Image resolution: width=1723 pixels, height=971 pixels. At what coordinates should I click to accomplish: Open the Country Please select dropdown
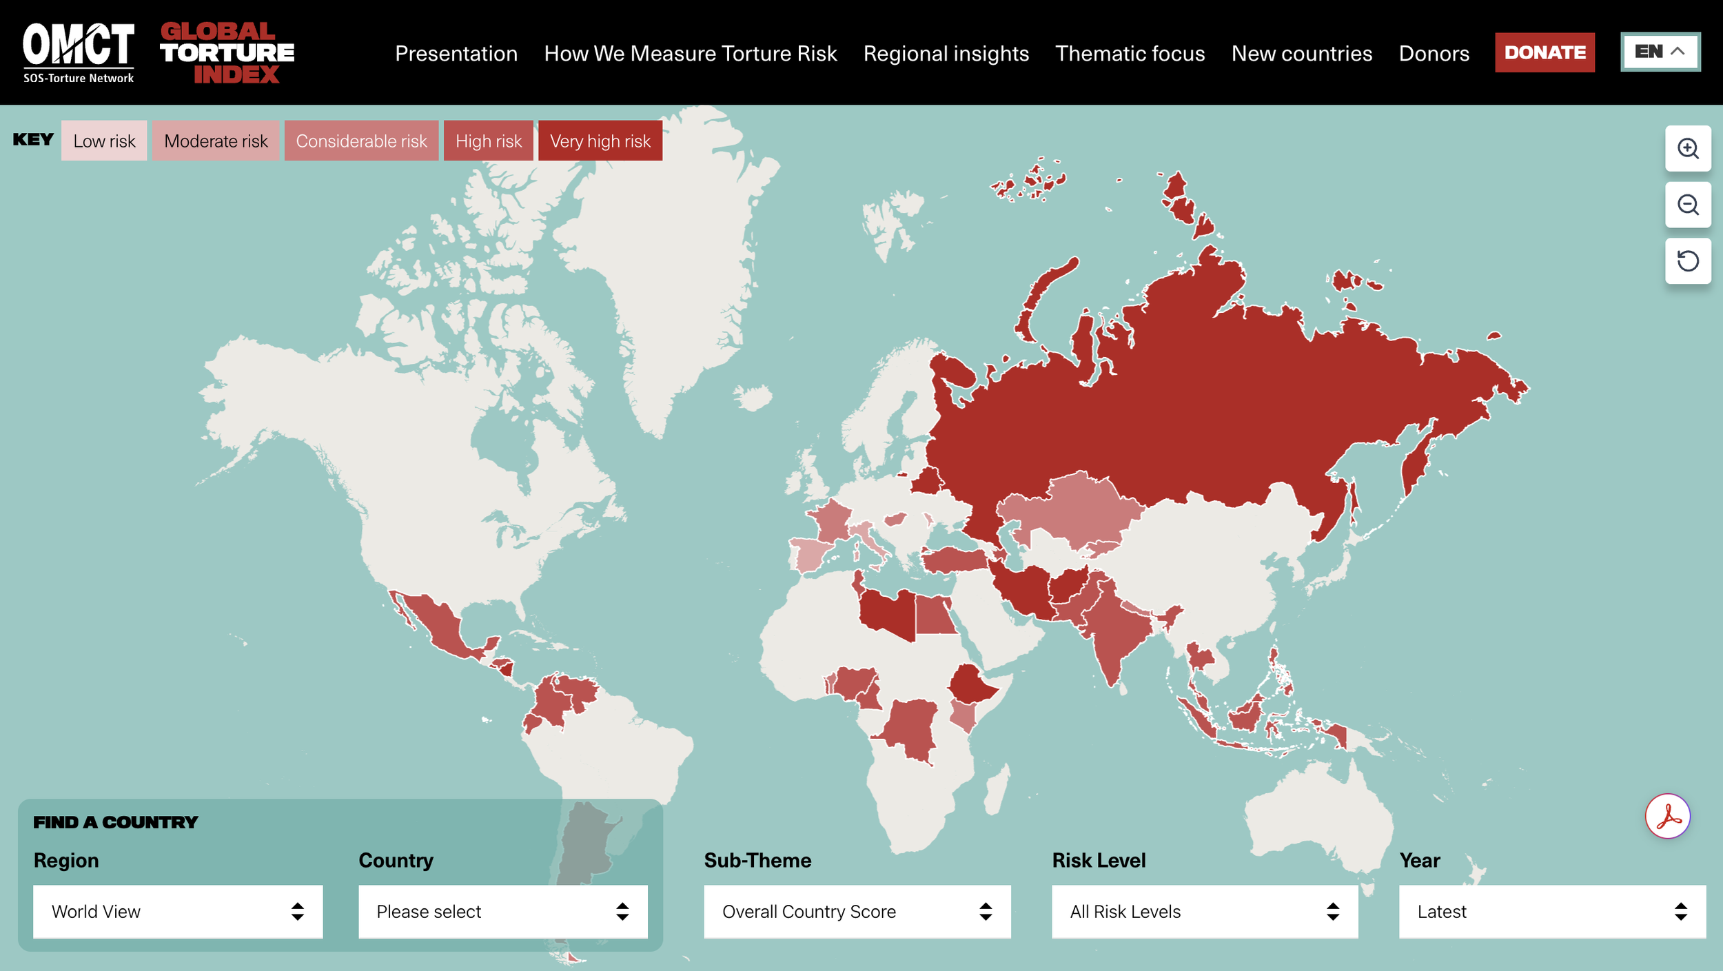pos(503,912)
